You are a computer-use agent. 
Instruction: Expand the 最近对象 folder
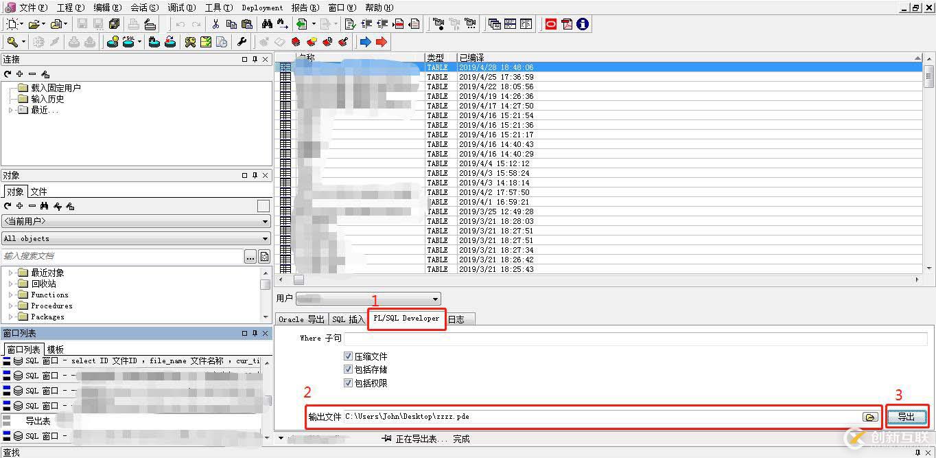[x=10, y=273]
